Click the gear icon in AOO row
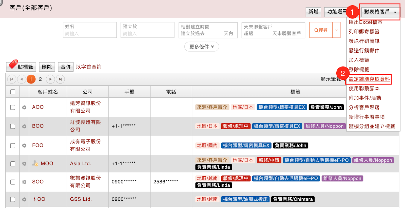 [x=24, y=107]
